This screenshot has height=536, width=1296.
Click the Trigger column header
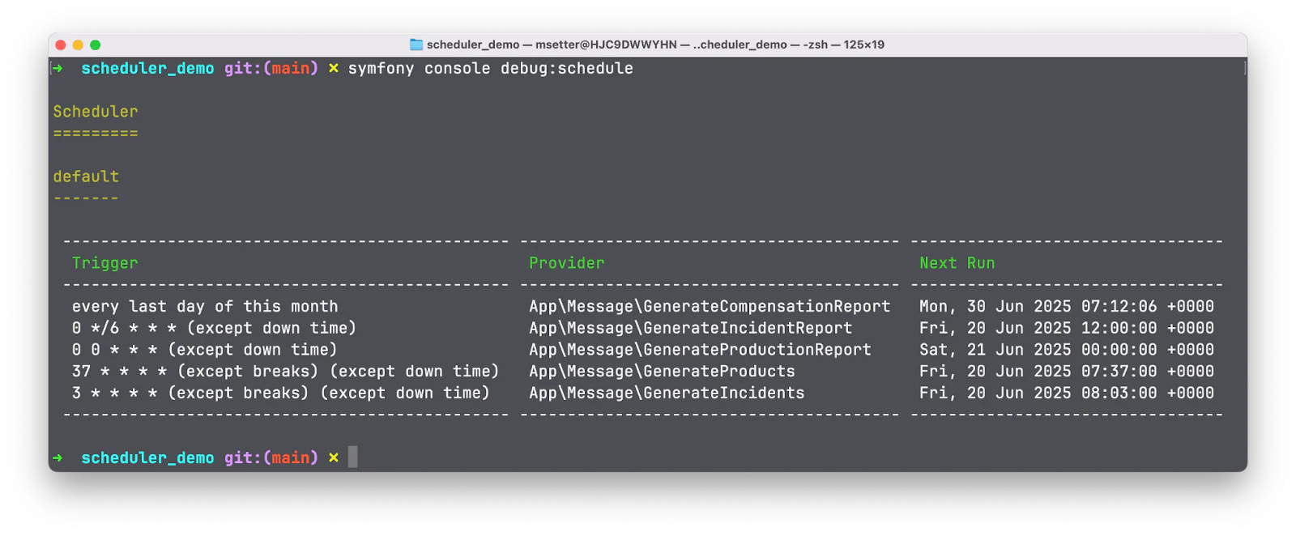104,263
